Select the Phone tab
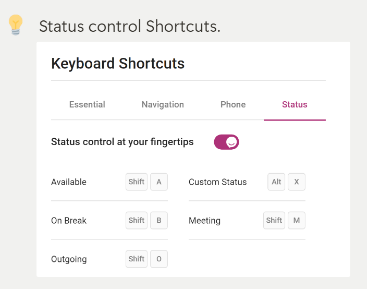Viewport: 368px width, 289px height. coord(233,104)
